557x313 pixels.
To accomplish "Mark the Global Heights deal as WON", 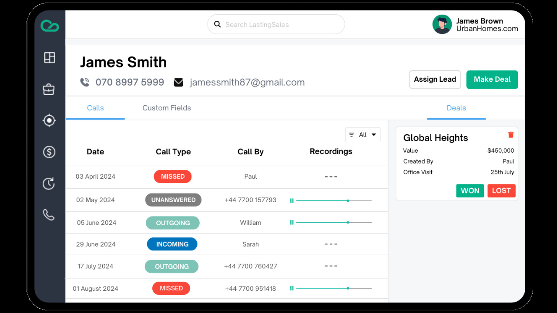I will pyautogui.click(x=470, y=190).
